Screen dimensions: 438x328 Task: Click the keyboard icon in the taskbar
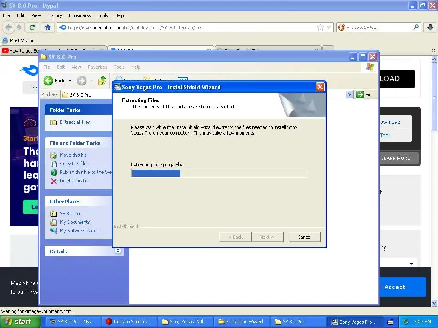coord(390,322)
